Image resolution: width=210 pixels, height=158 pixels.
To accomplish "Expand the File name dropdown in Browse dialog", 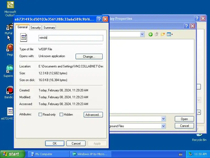I will pos(163,119).
